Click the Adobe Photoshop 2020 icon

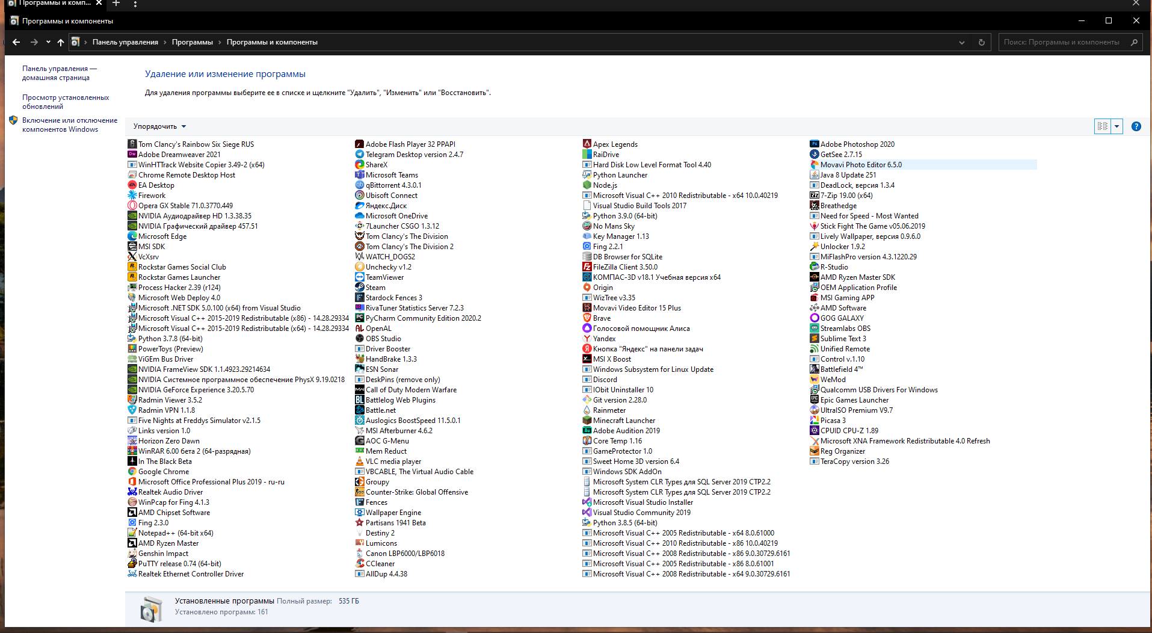click(815, 144)
